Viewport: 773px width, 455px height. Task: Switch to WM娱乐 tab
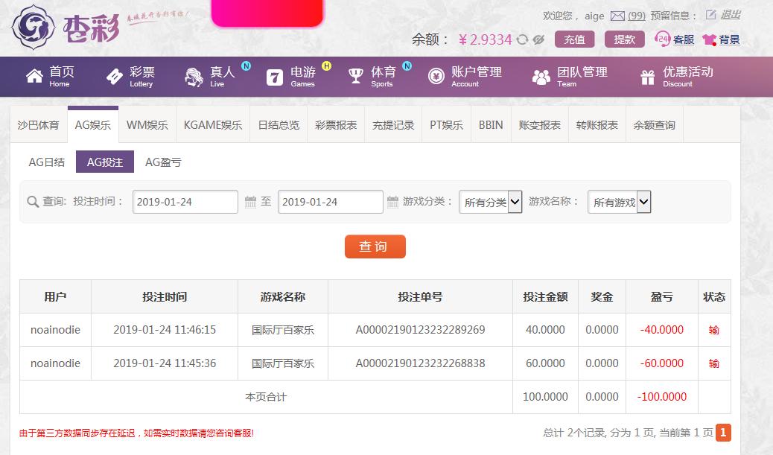(x=147, y=124)
